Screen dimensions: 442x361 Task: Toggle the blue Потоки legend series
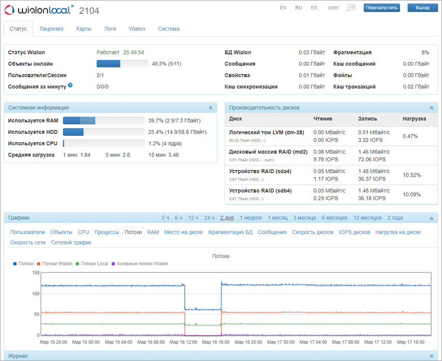tap(23, 263)
